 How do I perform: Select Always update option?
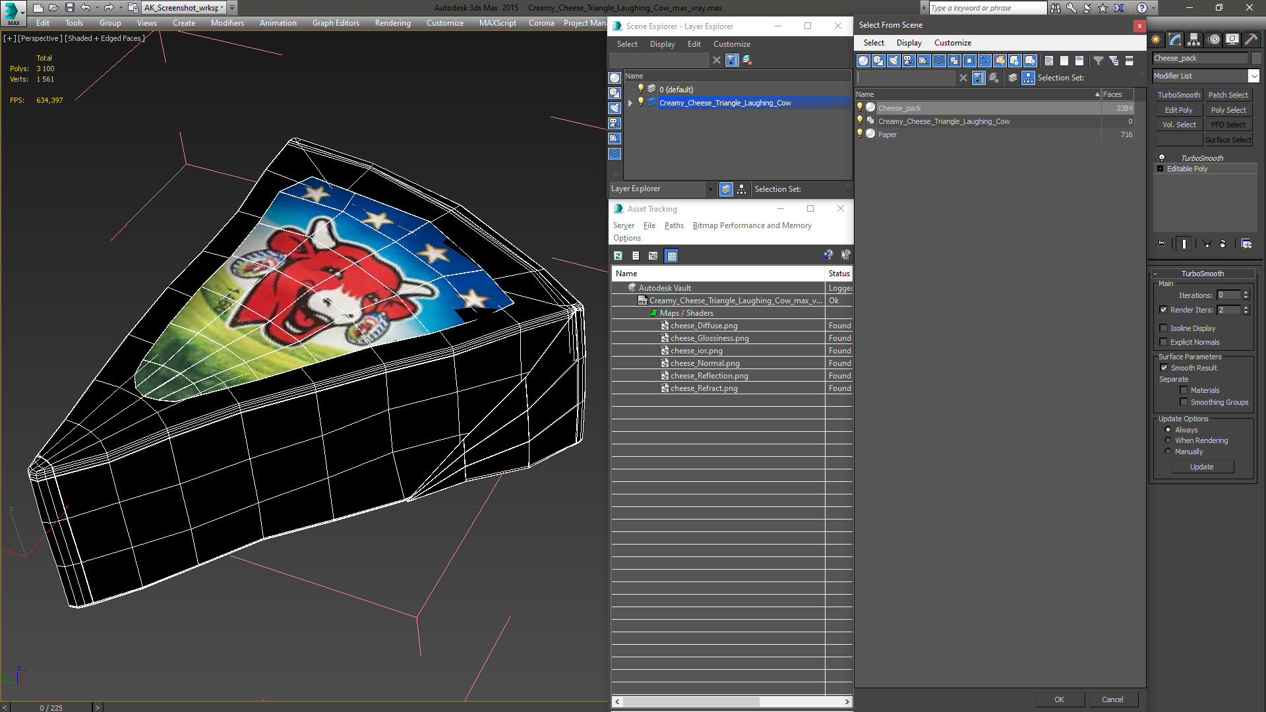pos(1168,430)
